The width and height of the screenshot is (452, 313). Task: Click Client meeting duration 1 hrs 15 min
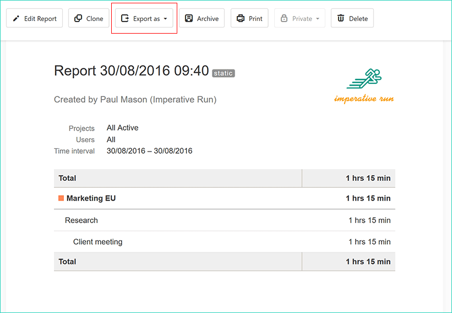(369, 242)
